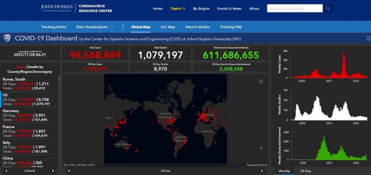Viewport: 371px width, 175px height.
Task: Select the Global Map tab
Action: pyautogui.click(x=141, y=27)
